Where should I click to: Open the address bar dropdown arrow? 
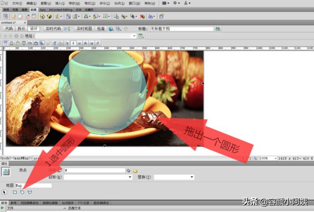134,36
